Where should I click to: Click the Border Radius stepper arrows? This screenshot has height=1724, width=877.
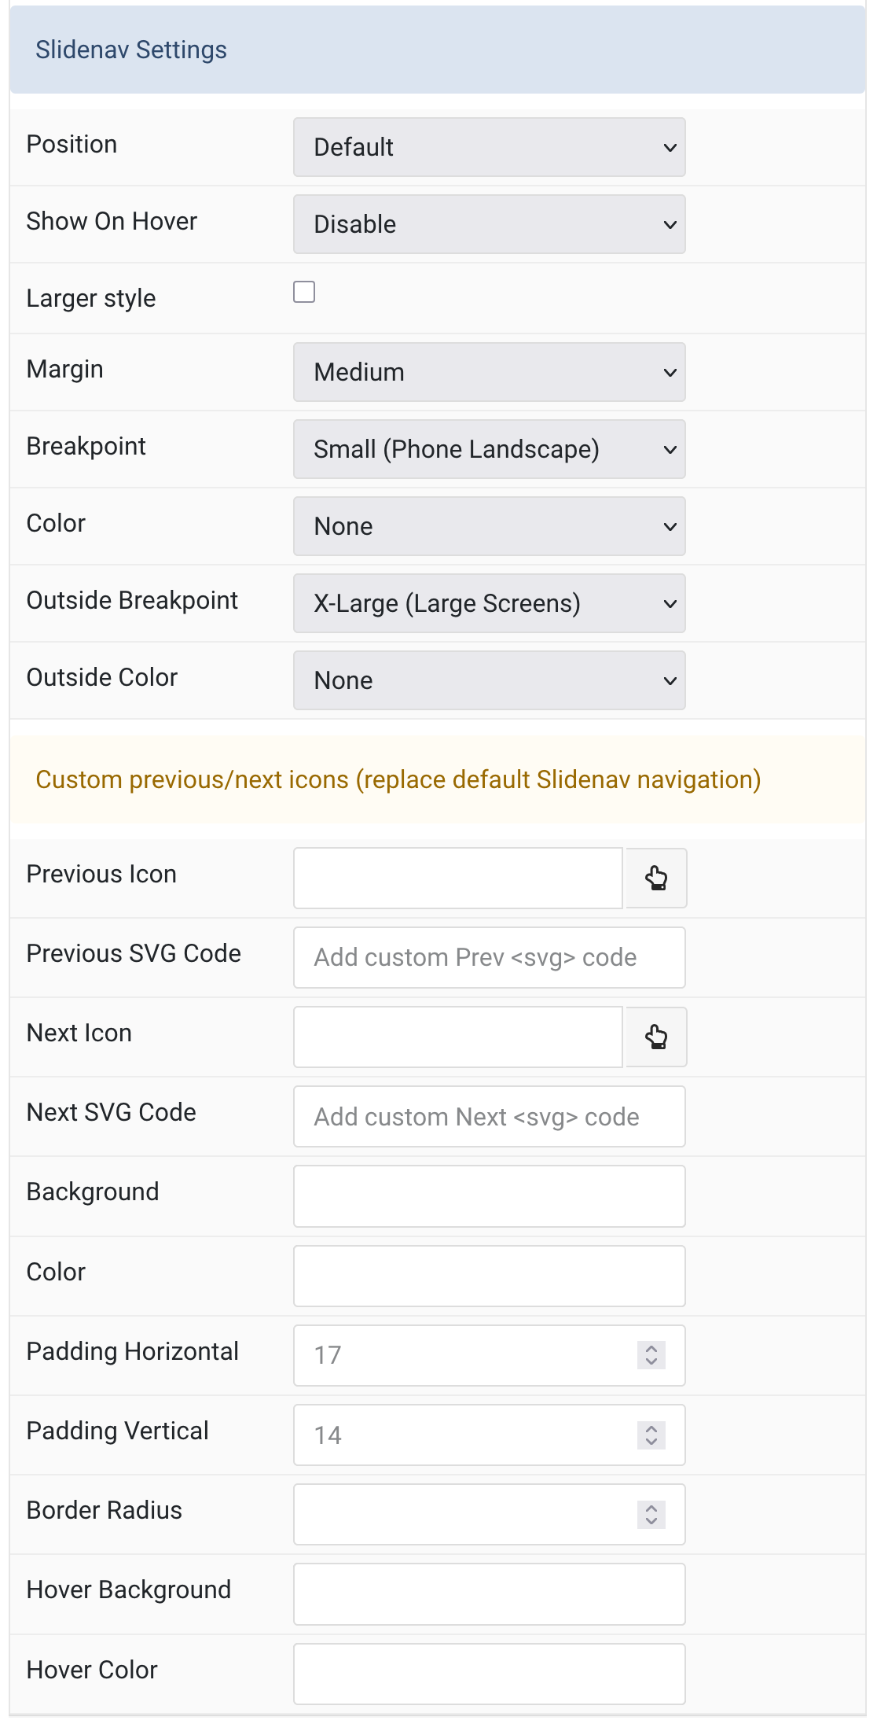coord(651,1514)
